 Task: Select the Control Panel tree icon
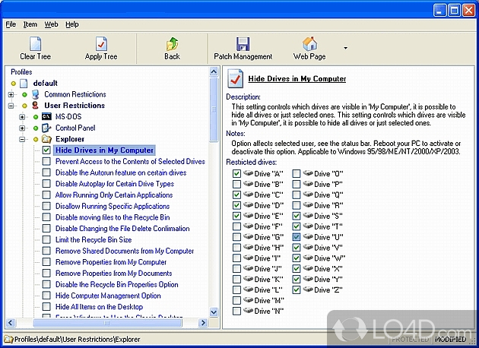pyautogui.click(x=46, y=128)
